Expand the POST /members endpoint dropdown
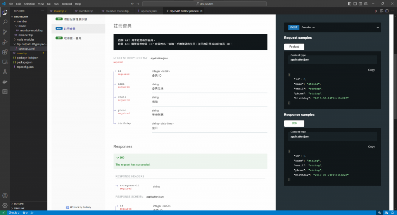This screenshot has height=215, width=397. tap(332, 28)
